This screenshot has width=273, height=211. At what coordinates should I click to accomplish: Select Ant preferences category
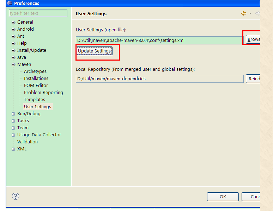click(20, 36)
